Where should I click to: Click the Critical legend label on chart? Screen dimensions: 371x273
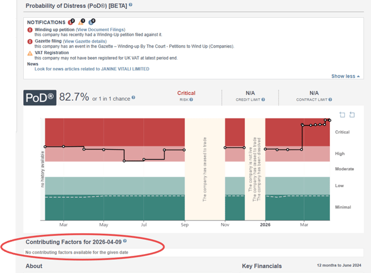[x=342, y=132]
